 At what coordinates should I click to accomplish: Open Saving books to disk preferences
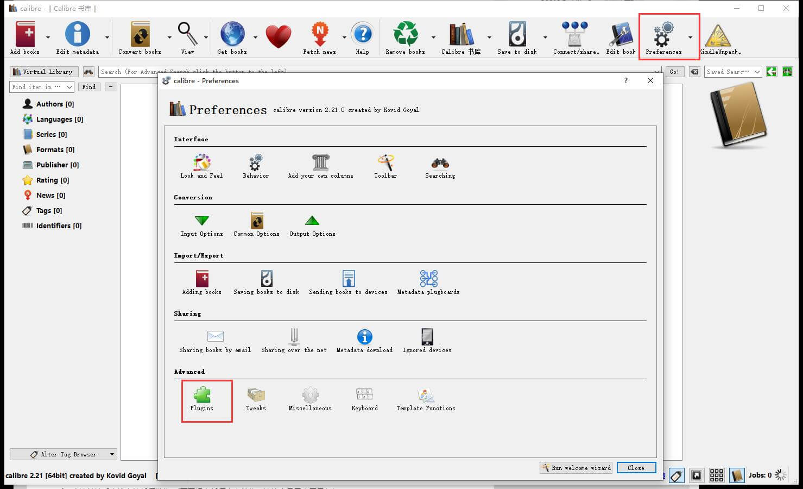pos(266,283)
